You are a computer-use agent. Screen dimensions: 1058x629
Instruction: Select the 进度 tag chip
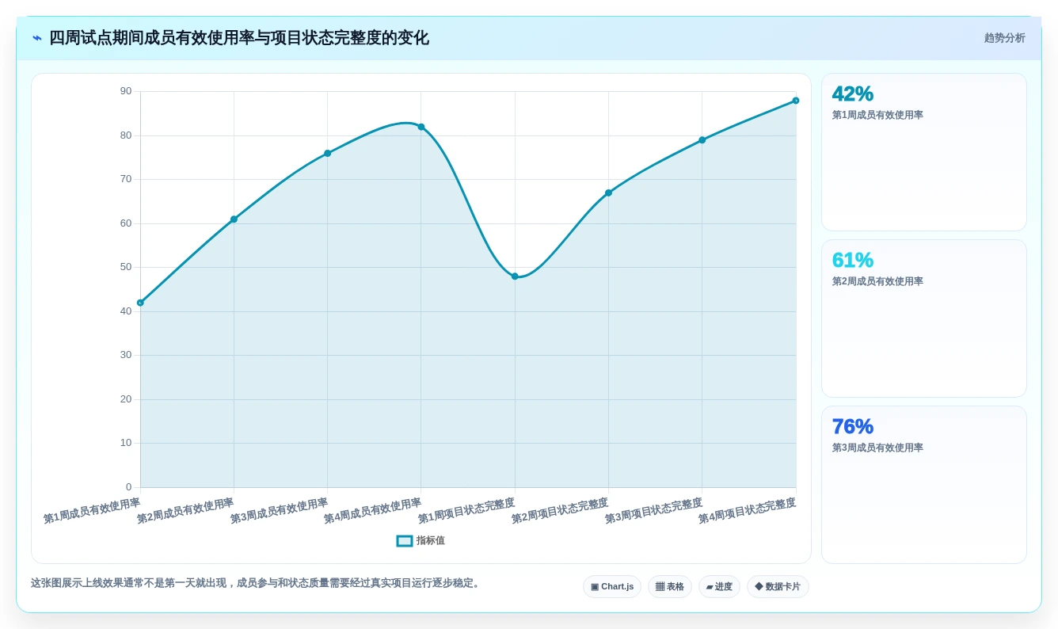tap(719, 587)
